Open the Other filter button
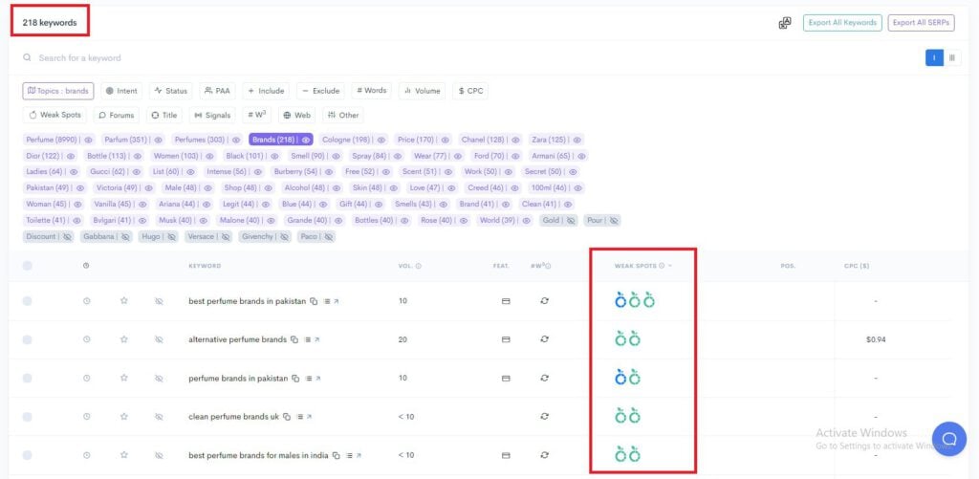This screenshot has width=979, height=479. tap(343, 115)
